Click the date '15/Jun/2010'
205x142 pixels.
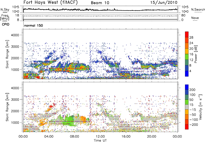coord(164,3)
